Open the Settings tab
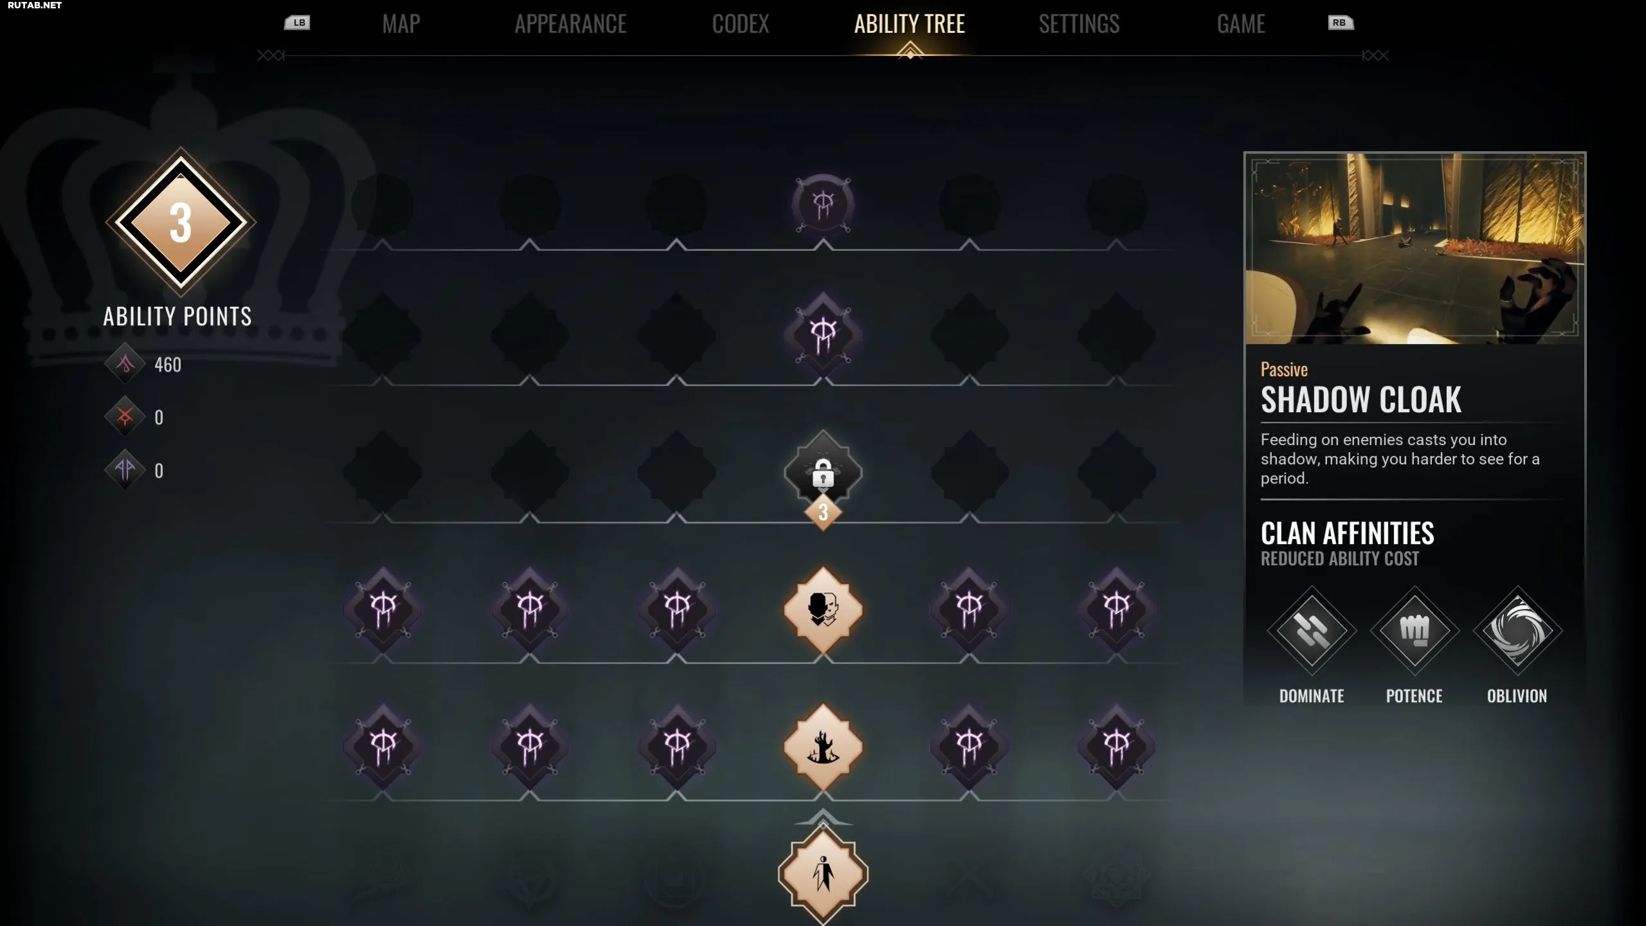Image resolution: width=1646 pixels, height=926 pixels. click(1079, 24)
